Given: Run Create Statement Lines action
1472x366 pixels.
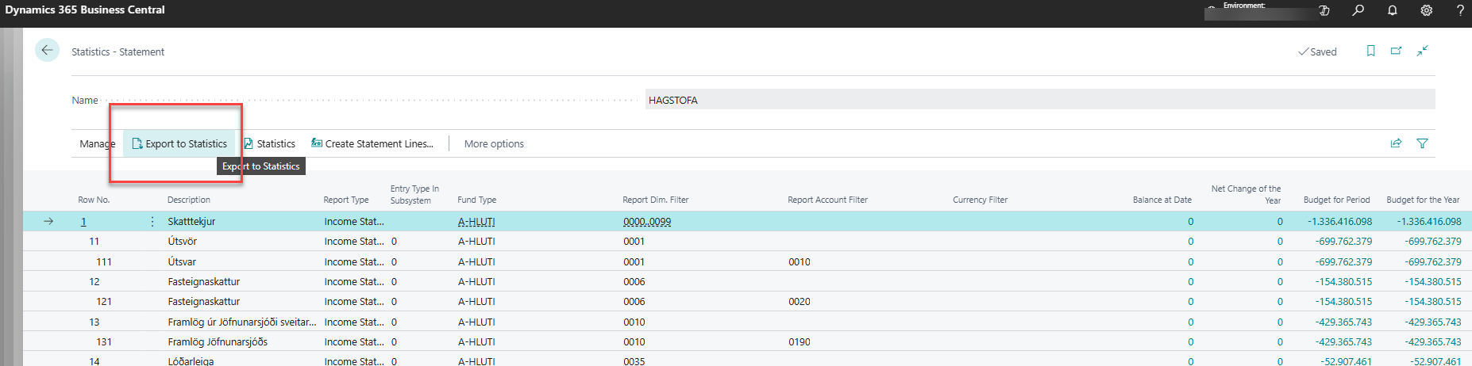Looking at the screenshot, I should 372,143.
